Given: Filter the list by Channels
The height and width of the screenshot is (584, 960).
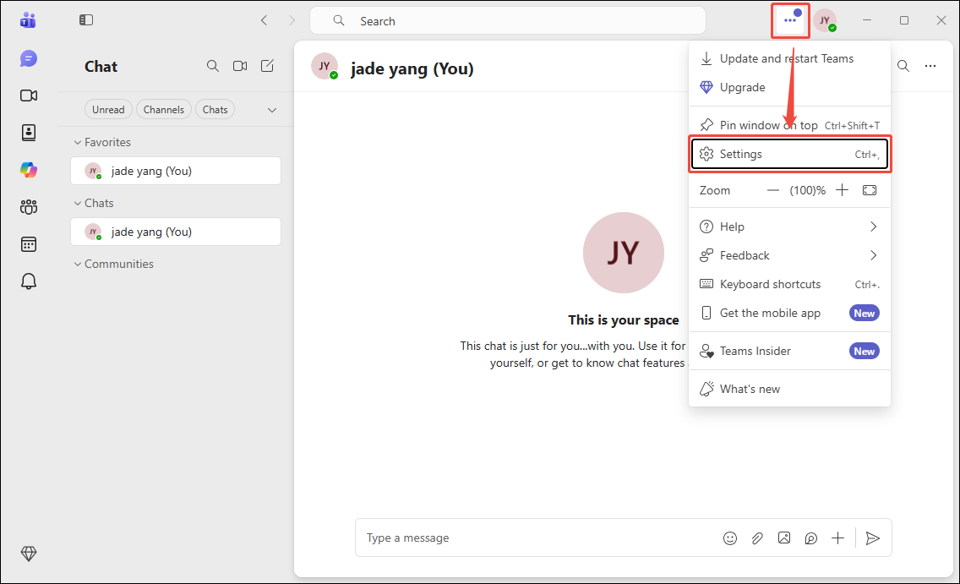Looking at the screenshot, I should pyautogui.click(x=163, y=110).
